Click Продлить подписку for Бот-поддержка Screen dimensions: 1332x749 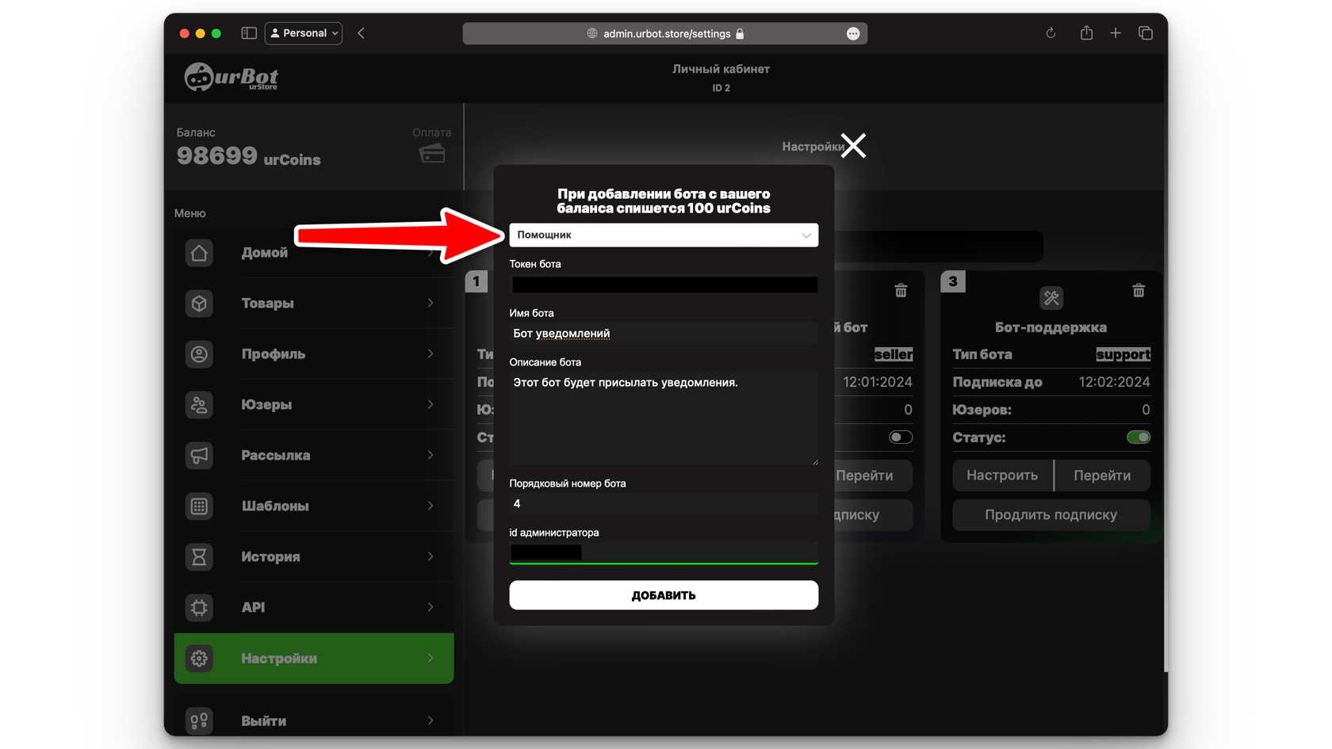coord(1051,514)
